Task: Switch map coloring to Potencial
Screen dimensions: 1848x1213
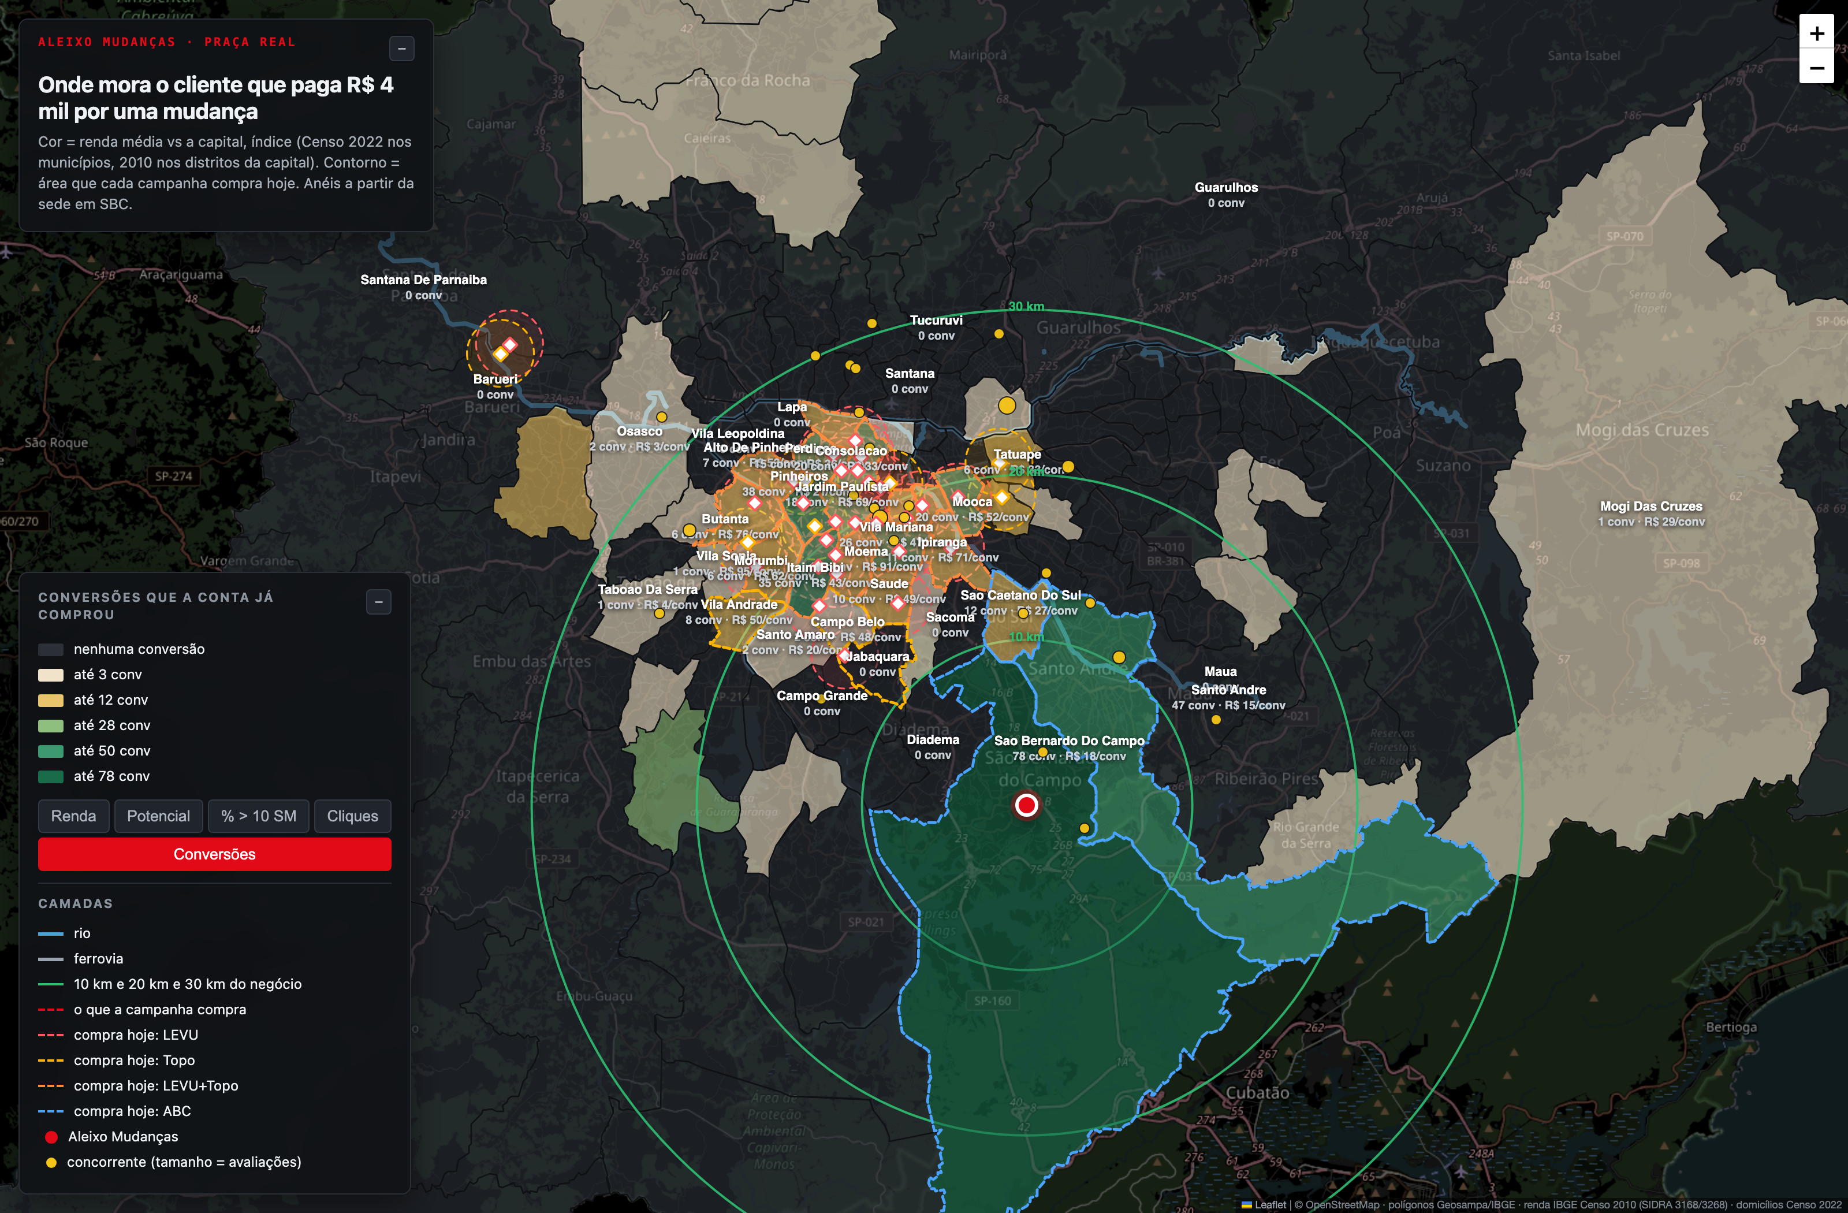Action: 158,816
